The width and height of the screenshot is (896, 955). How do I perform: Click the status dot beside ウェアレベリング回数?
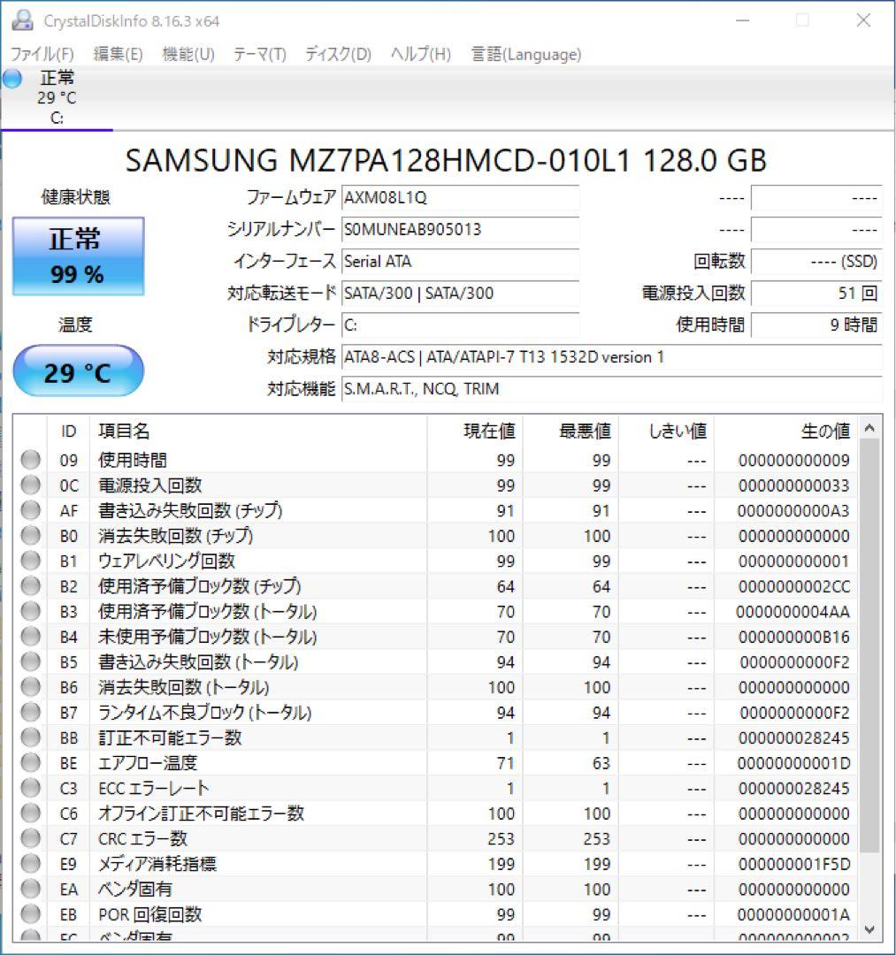[29, 560]
